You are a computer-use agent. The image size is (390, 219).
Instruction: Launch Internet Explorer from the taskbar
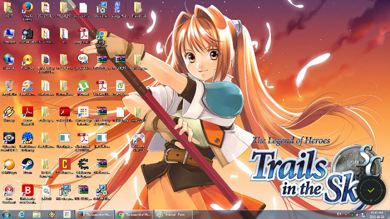(x=22, y=215)
